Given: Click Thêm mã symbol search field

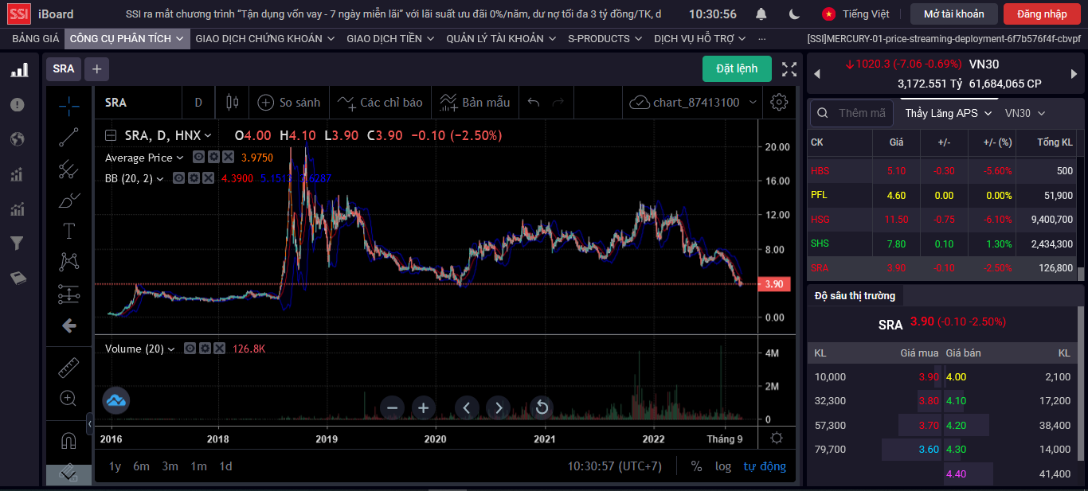Looking at the screenshot, I should point(851,113).
